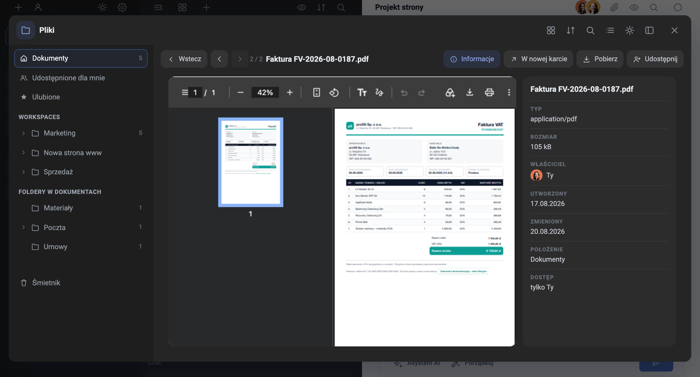Open the Śmietnik trash
The image size is (700, 377).
81,283
